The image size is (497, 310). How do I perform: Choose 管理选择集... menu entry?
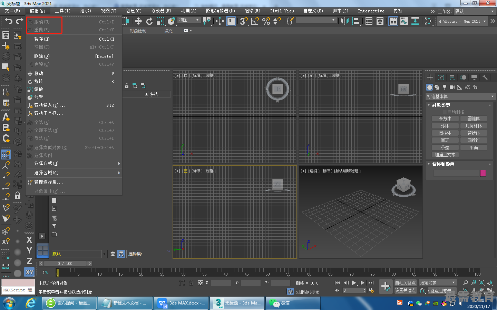pyautogui.click(x=74, y=182)
